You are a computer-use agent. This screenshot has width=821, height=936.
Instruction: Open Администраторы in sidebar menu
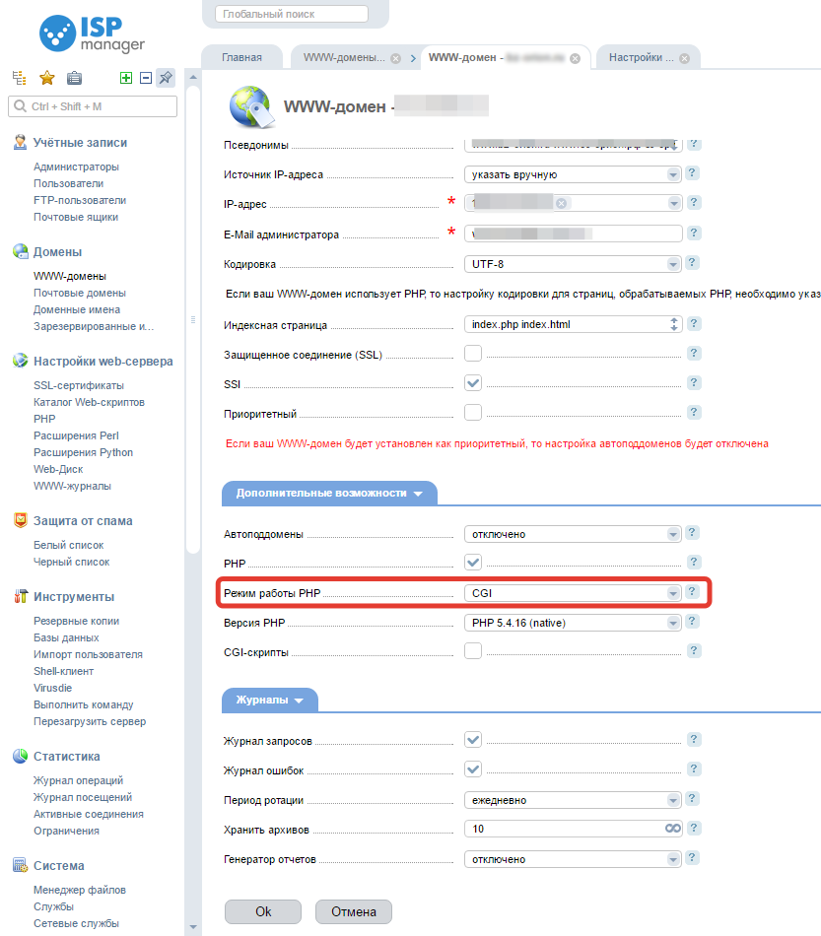pos(76,167)
